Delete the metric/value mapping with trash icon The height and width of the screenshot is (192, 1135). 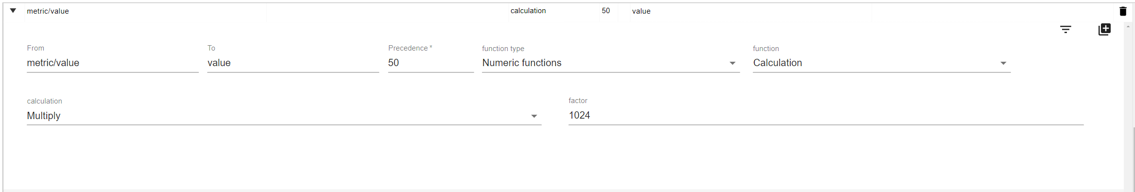(x=1123, y=11)
